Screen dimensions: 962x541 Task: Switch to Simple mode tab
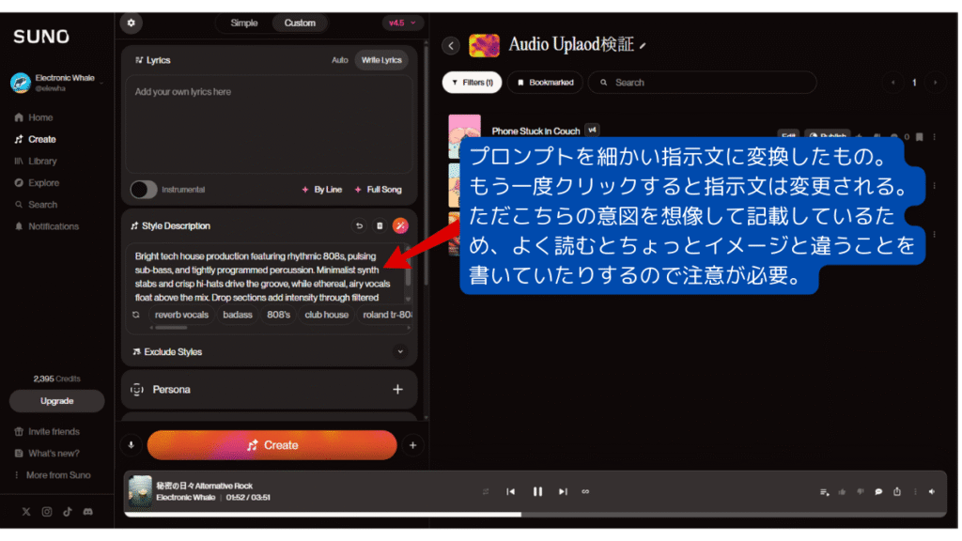point(243,23)
